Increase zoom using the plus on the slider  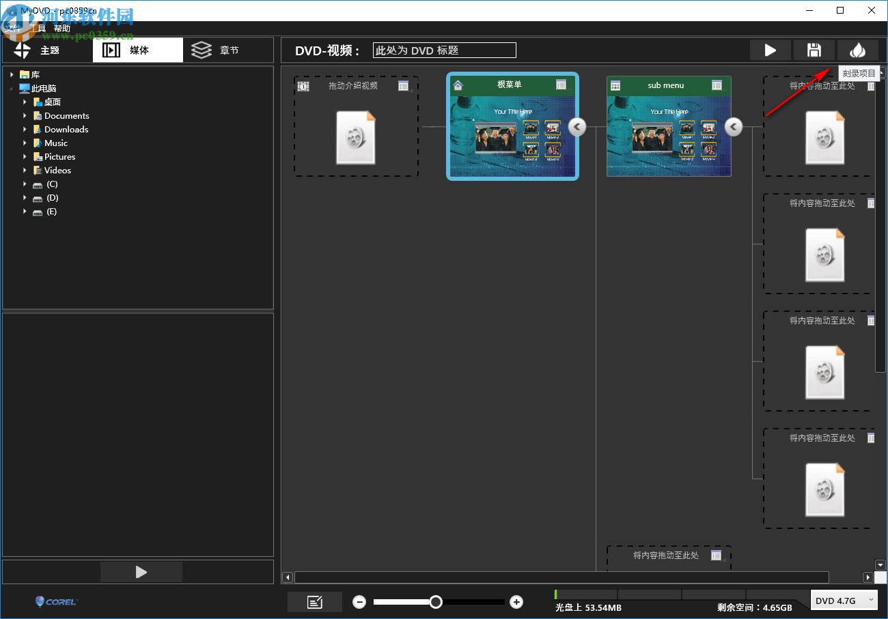[x=516, y=601]
